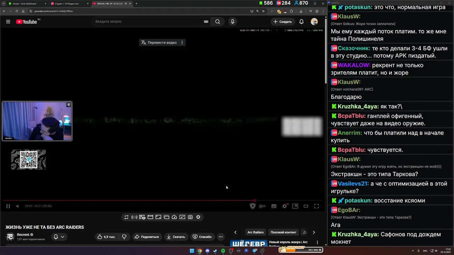Open Steam from the taskbar

(215, 251)
